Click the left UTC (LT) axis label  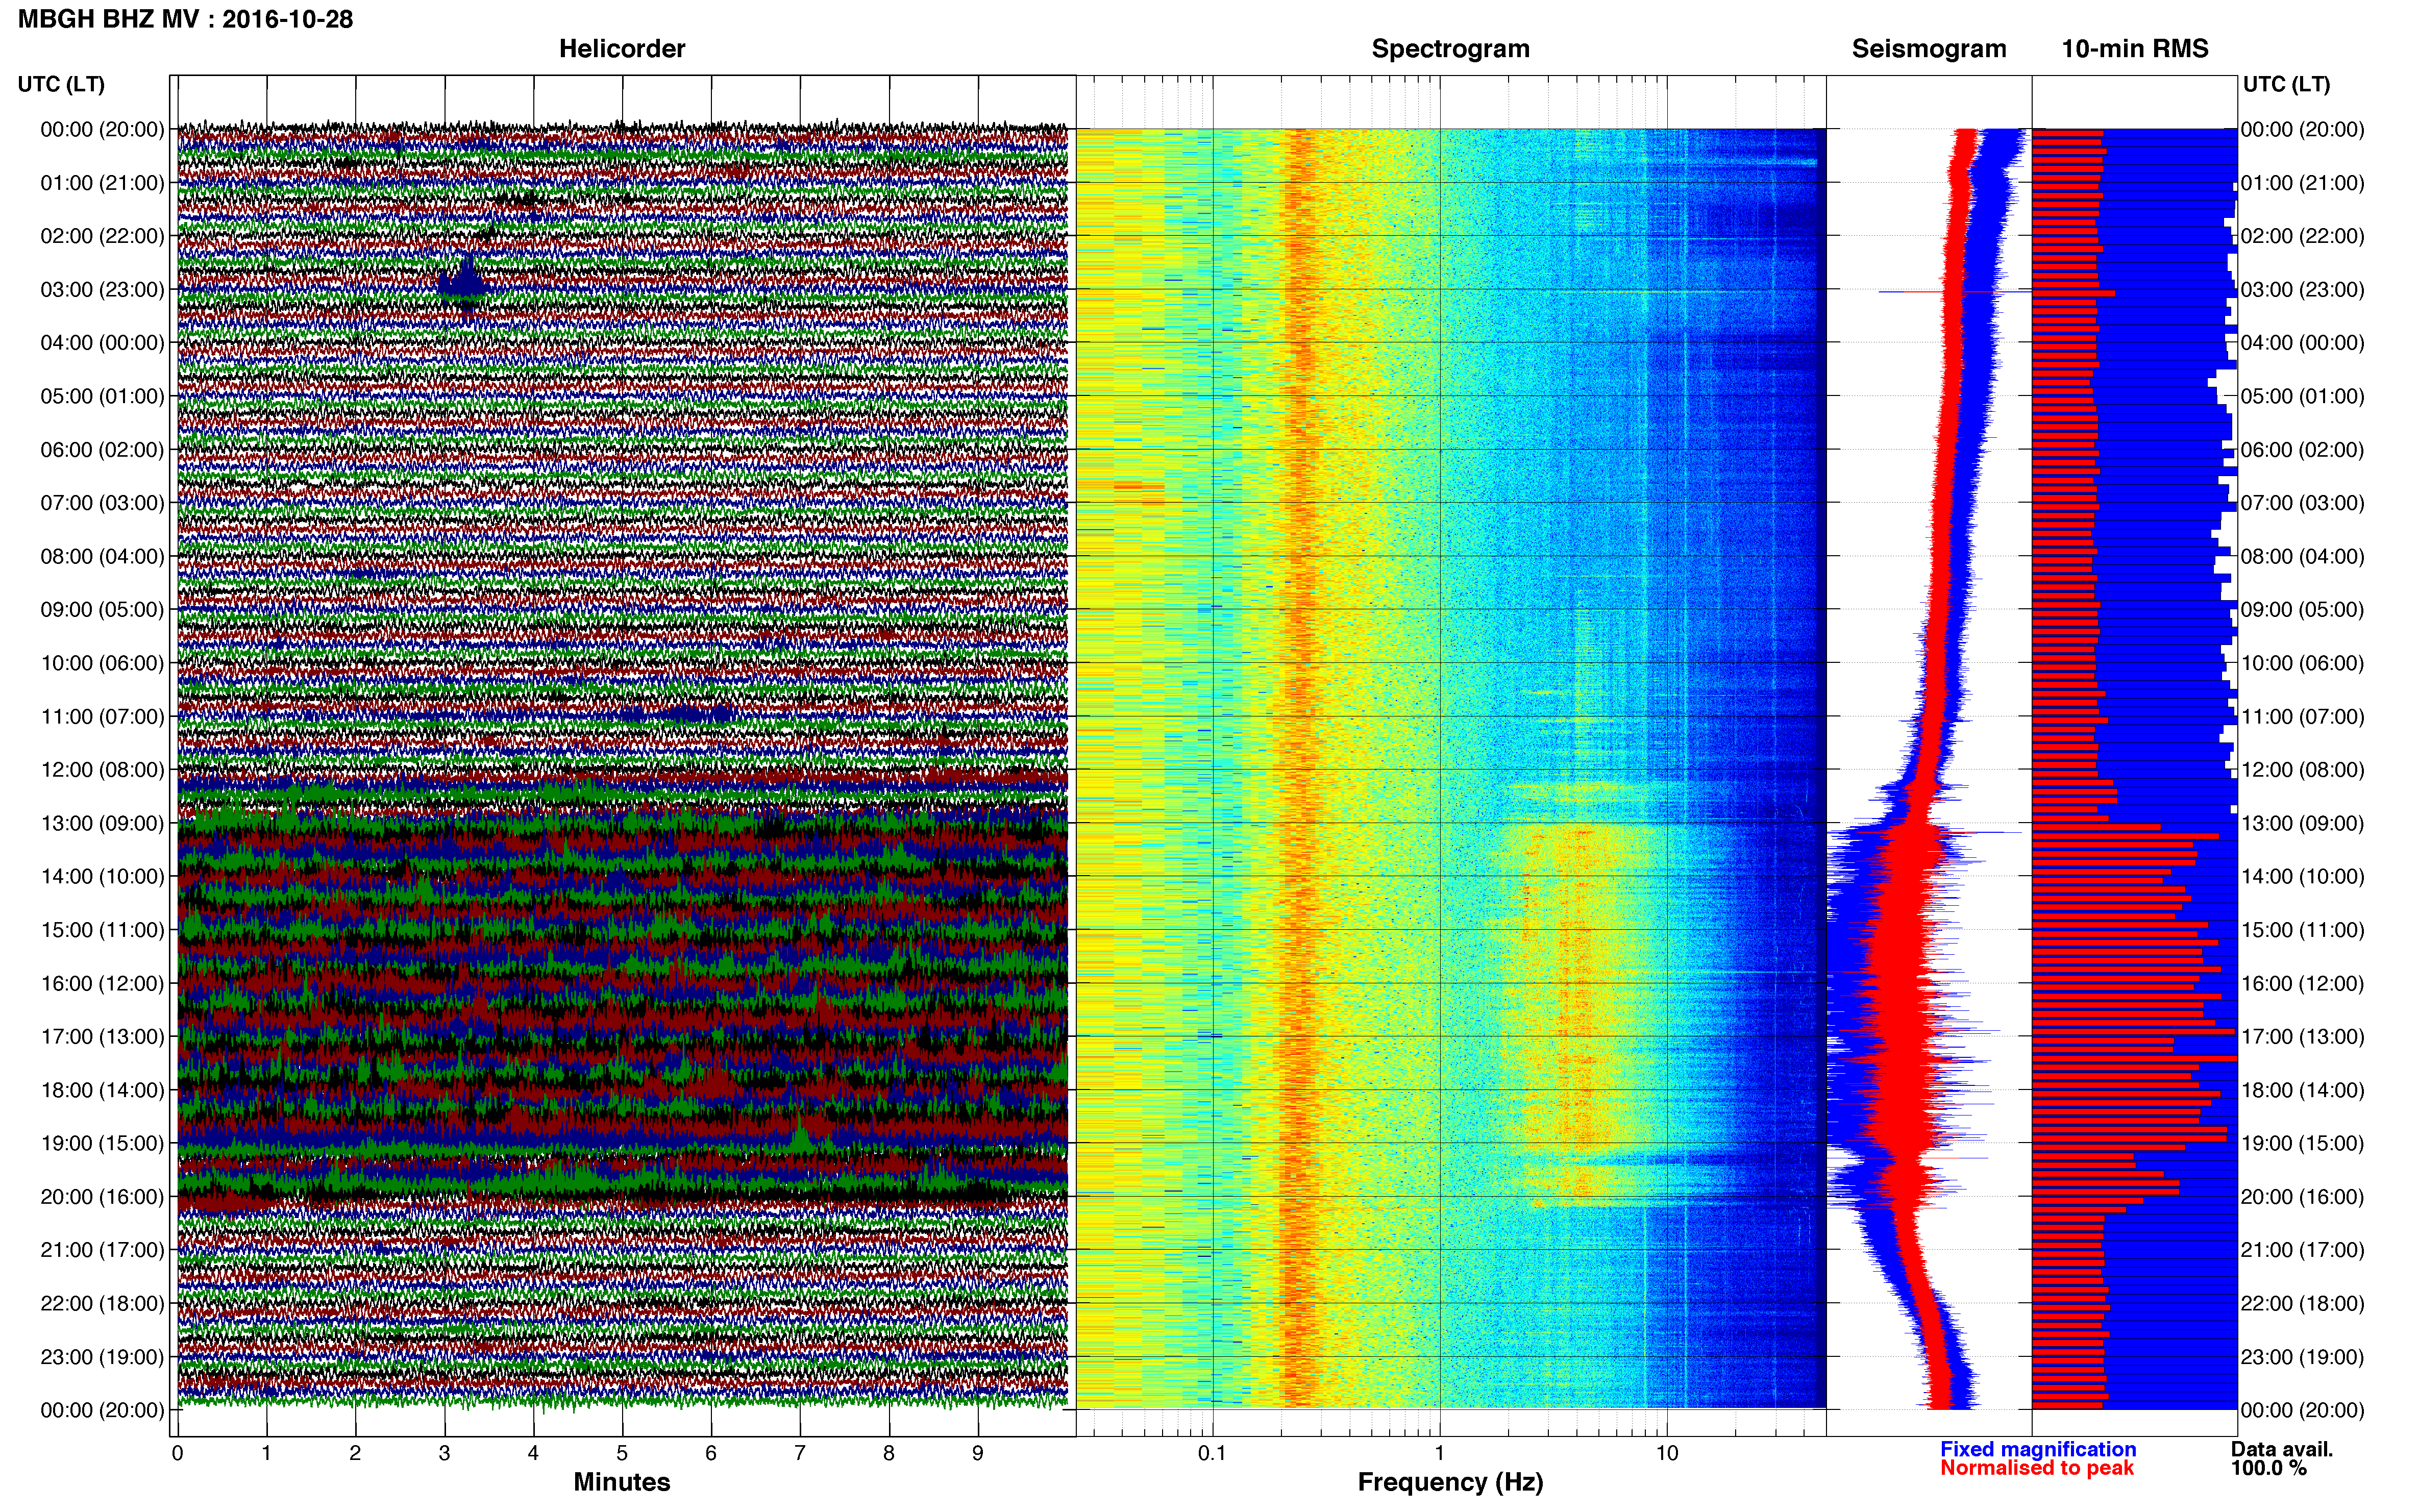pyautogui.click(x=61, y=84)
